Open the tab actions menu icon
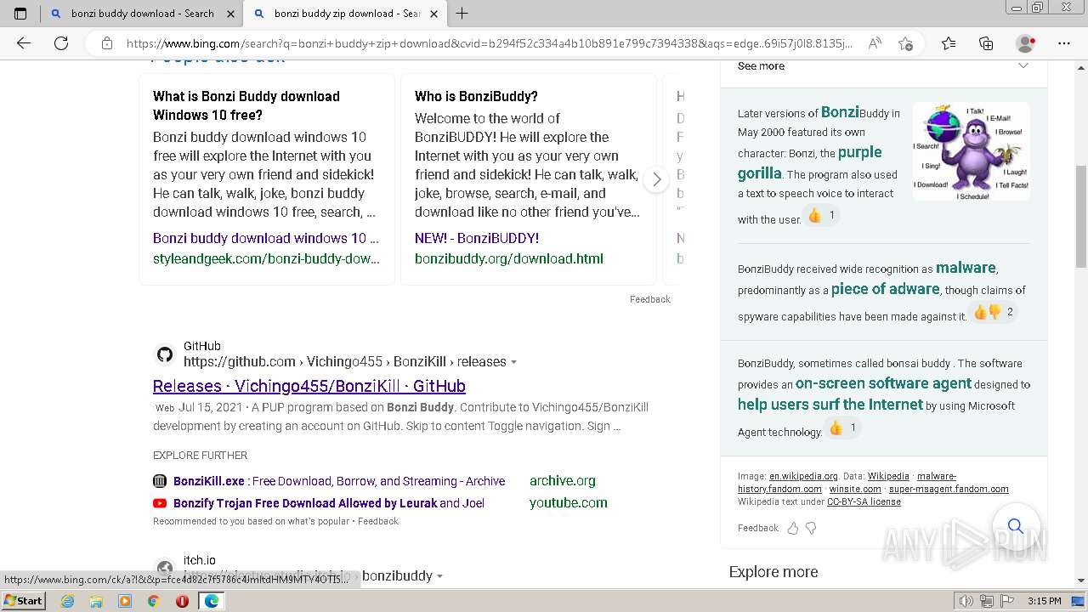This screenshot has width=1088, height=612. (20, 14)
